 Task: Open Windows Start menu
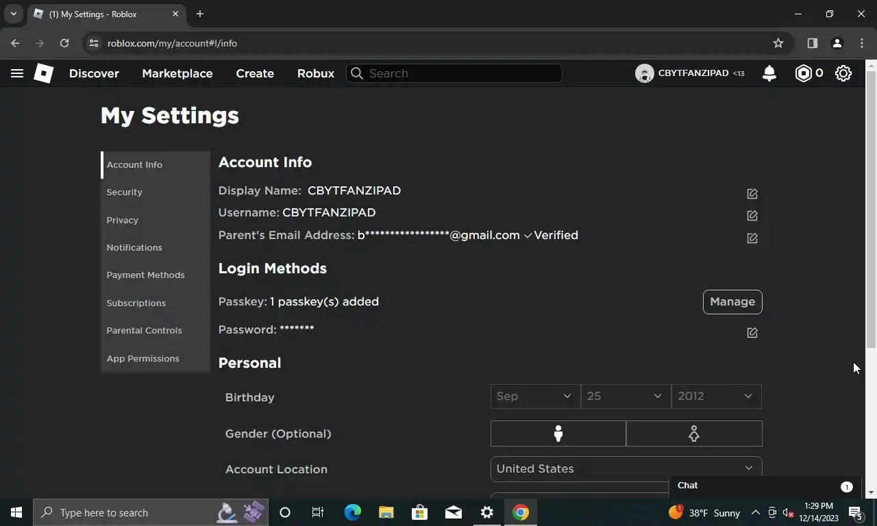16,512
